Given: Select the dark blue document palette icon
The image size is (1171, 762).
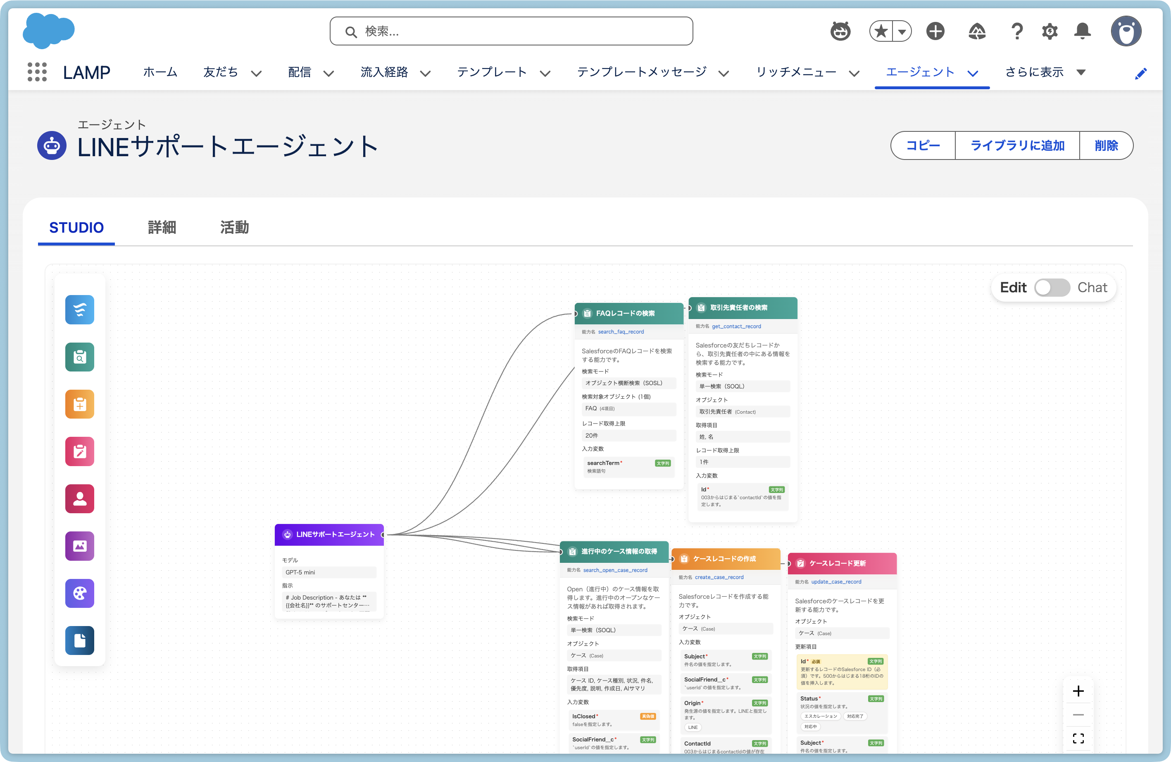Looking at the screenshot, I should click(x=79, y=640).
